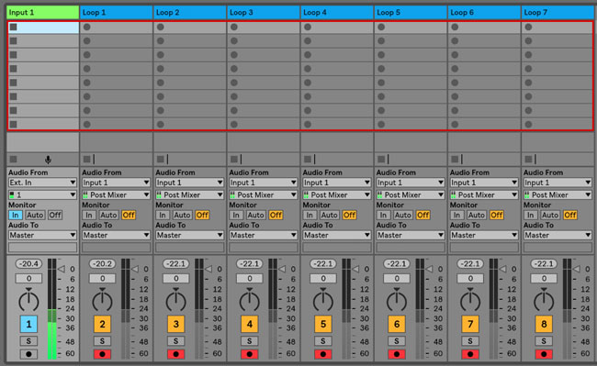Click Input 1 peak level value -20.4
The width and height of the screenshot is (597, 366).
click(29, 263)
